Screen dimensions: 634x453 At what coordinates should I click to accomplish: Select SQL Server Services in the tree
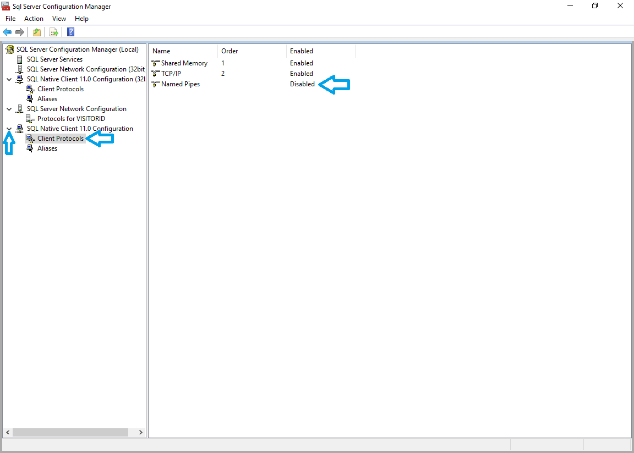54,59
